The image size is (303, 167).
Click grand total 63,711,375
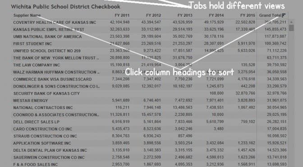277,58
